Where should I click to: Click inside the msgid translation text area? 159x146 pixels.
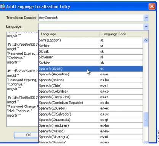(22, 79)
